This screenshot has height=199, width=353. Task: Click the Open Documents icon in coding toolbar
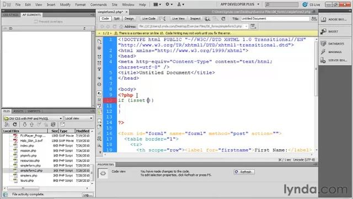coord(99,41)
